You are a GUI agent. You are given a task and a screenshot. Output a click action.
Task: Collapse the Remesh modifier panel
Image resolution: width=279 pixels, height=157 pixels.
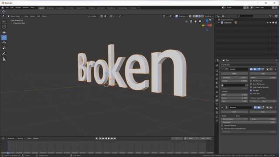tap(222, 108)
